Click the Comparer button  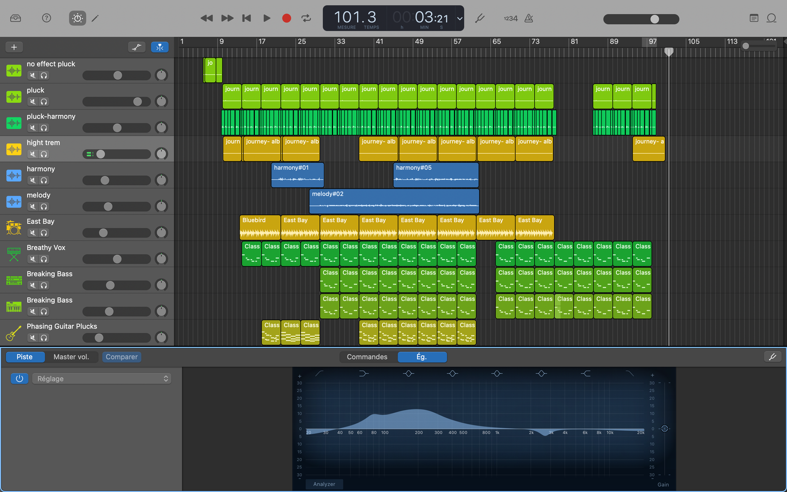tap(121, 357)
